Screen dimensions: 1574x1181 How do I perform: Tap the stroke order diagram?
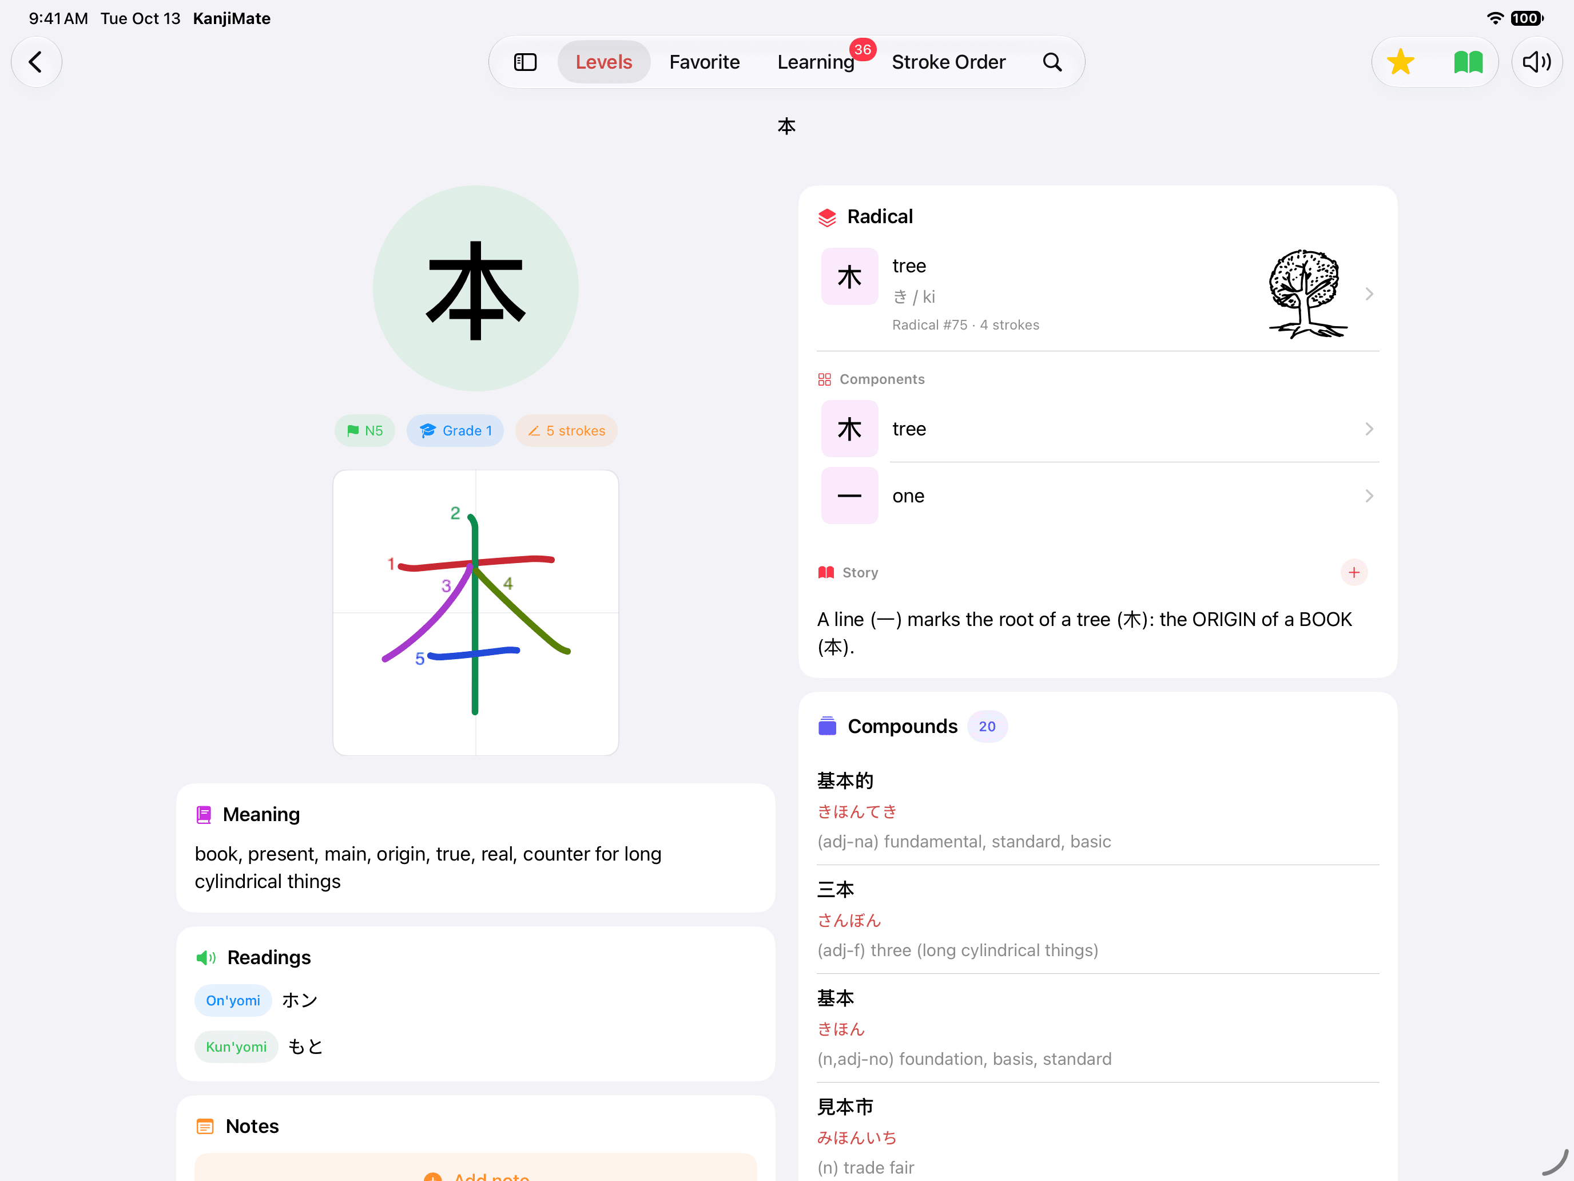point(475,612)
